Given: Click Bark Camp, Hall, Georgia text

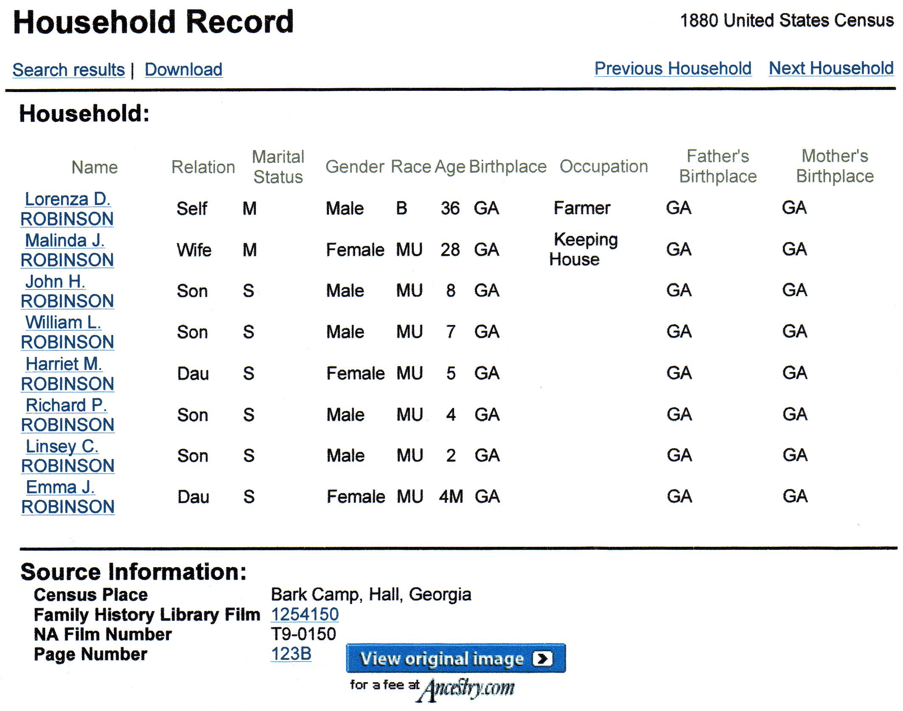Looking at the screenshot, I should pos(371,595).
